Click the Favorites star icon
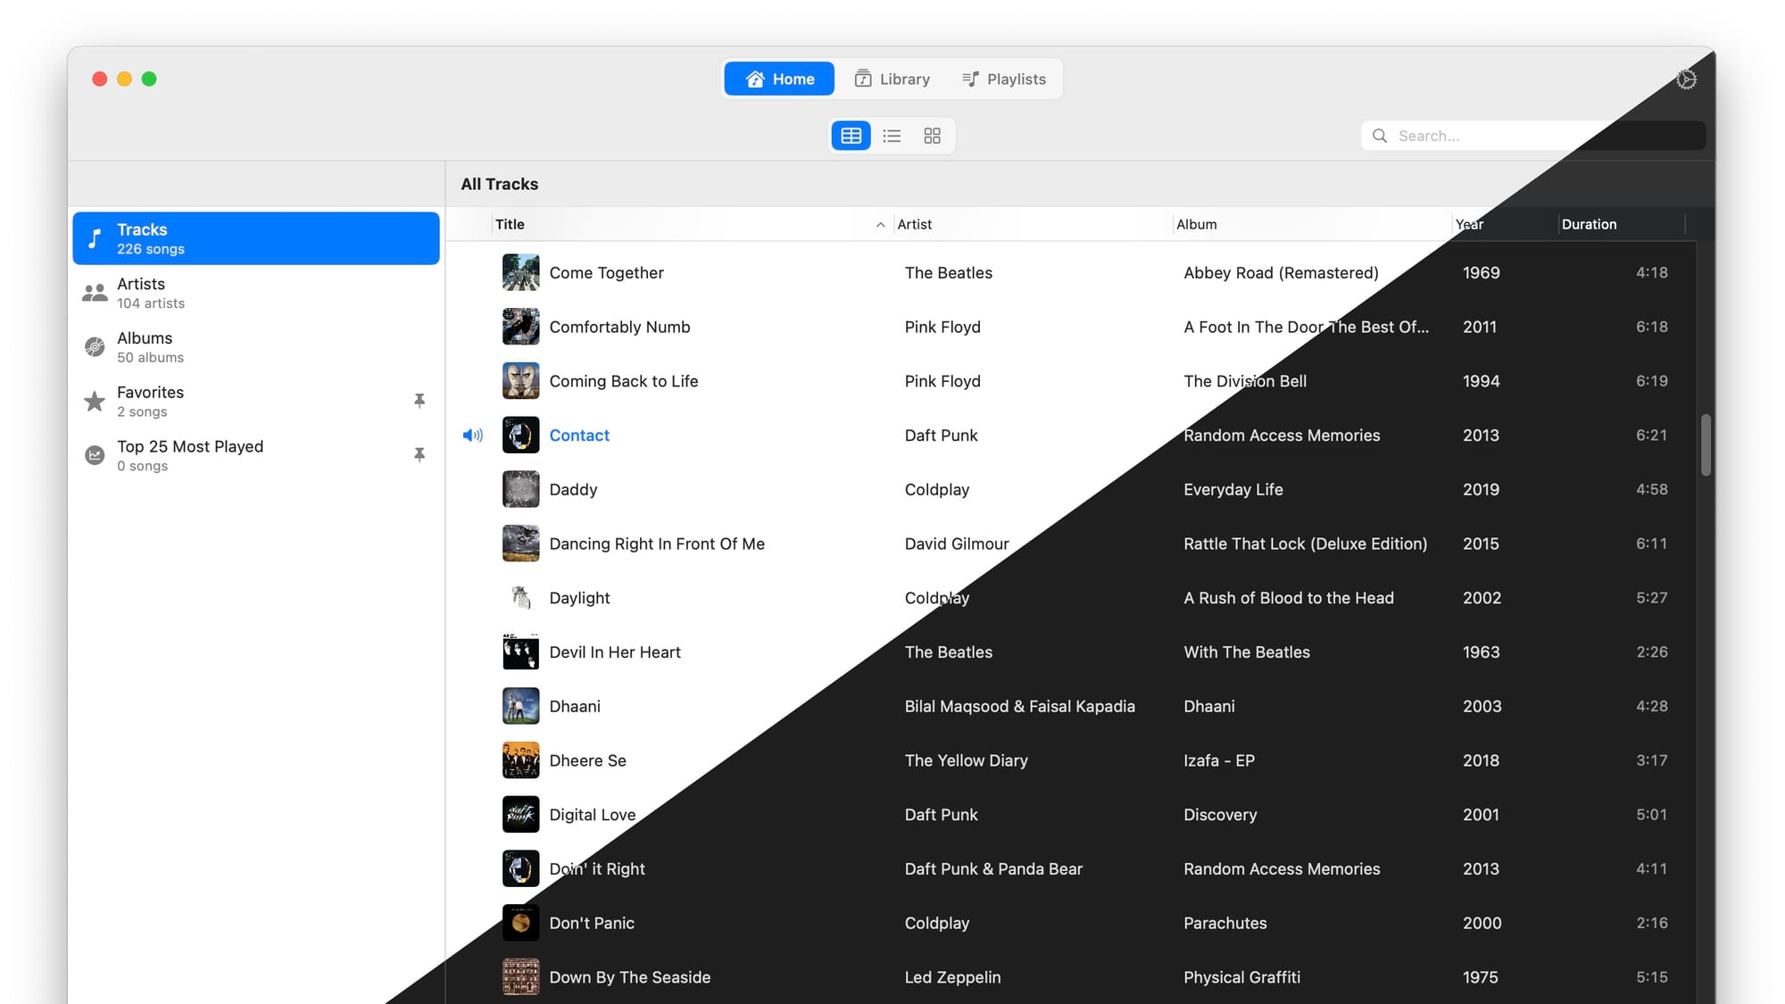 (x=94, y=401)
